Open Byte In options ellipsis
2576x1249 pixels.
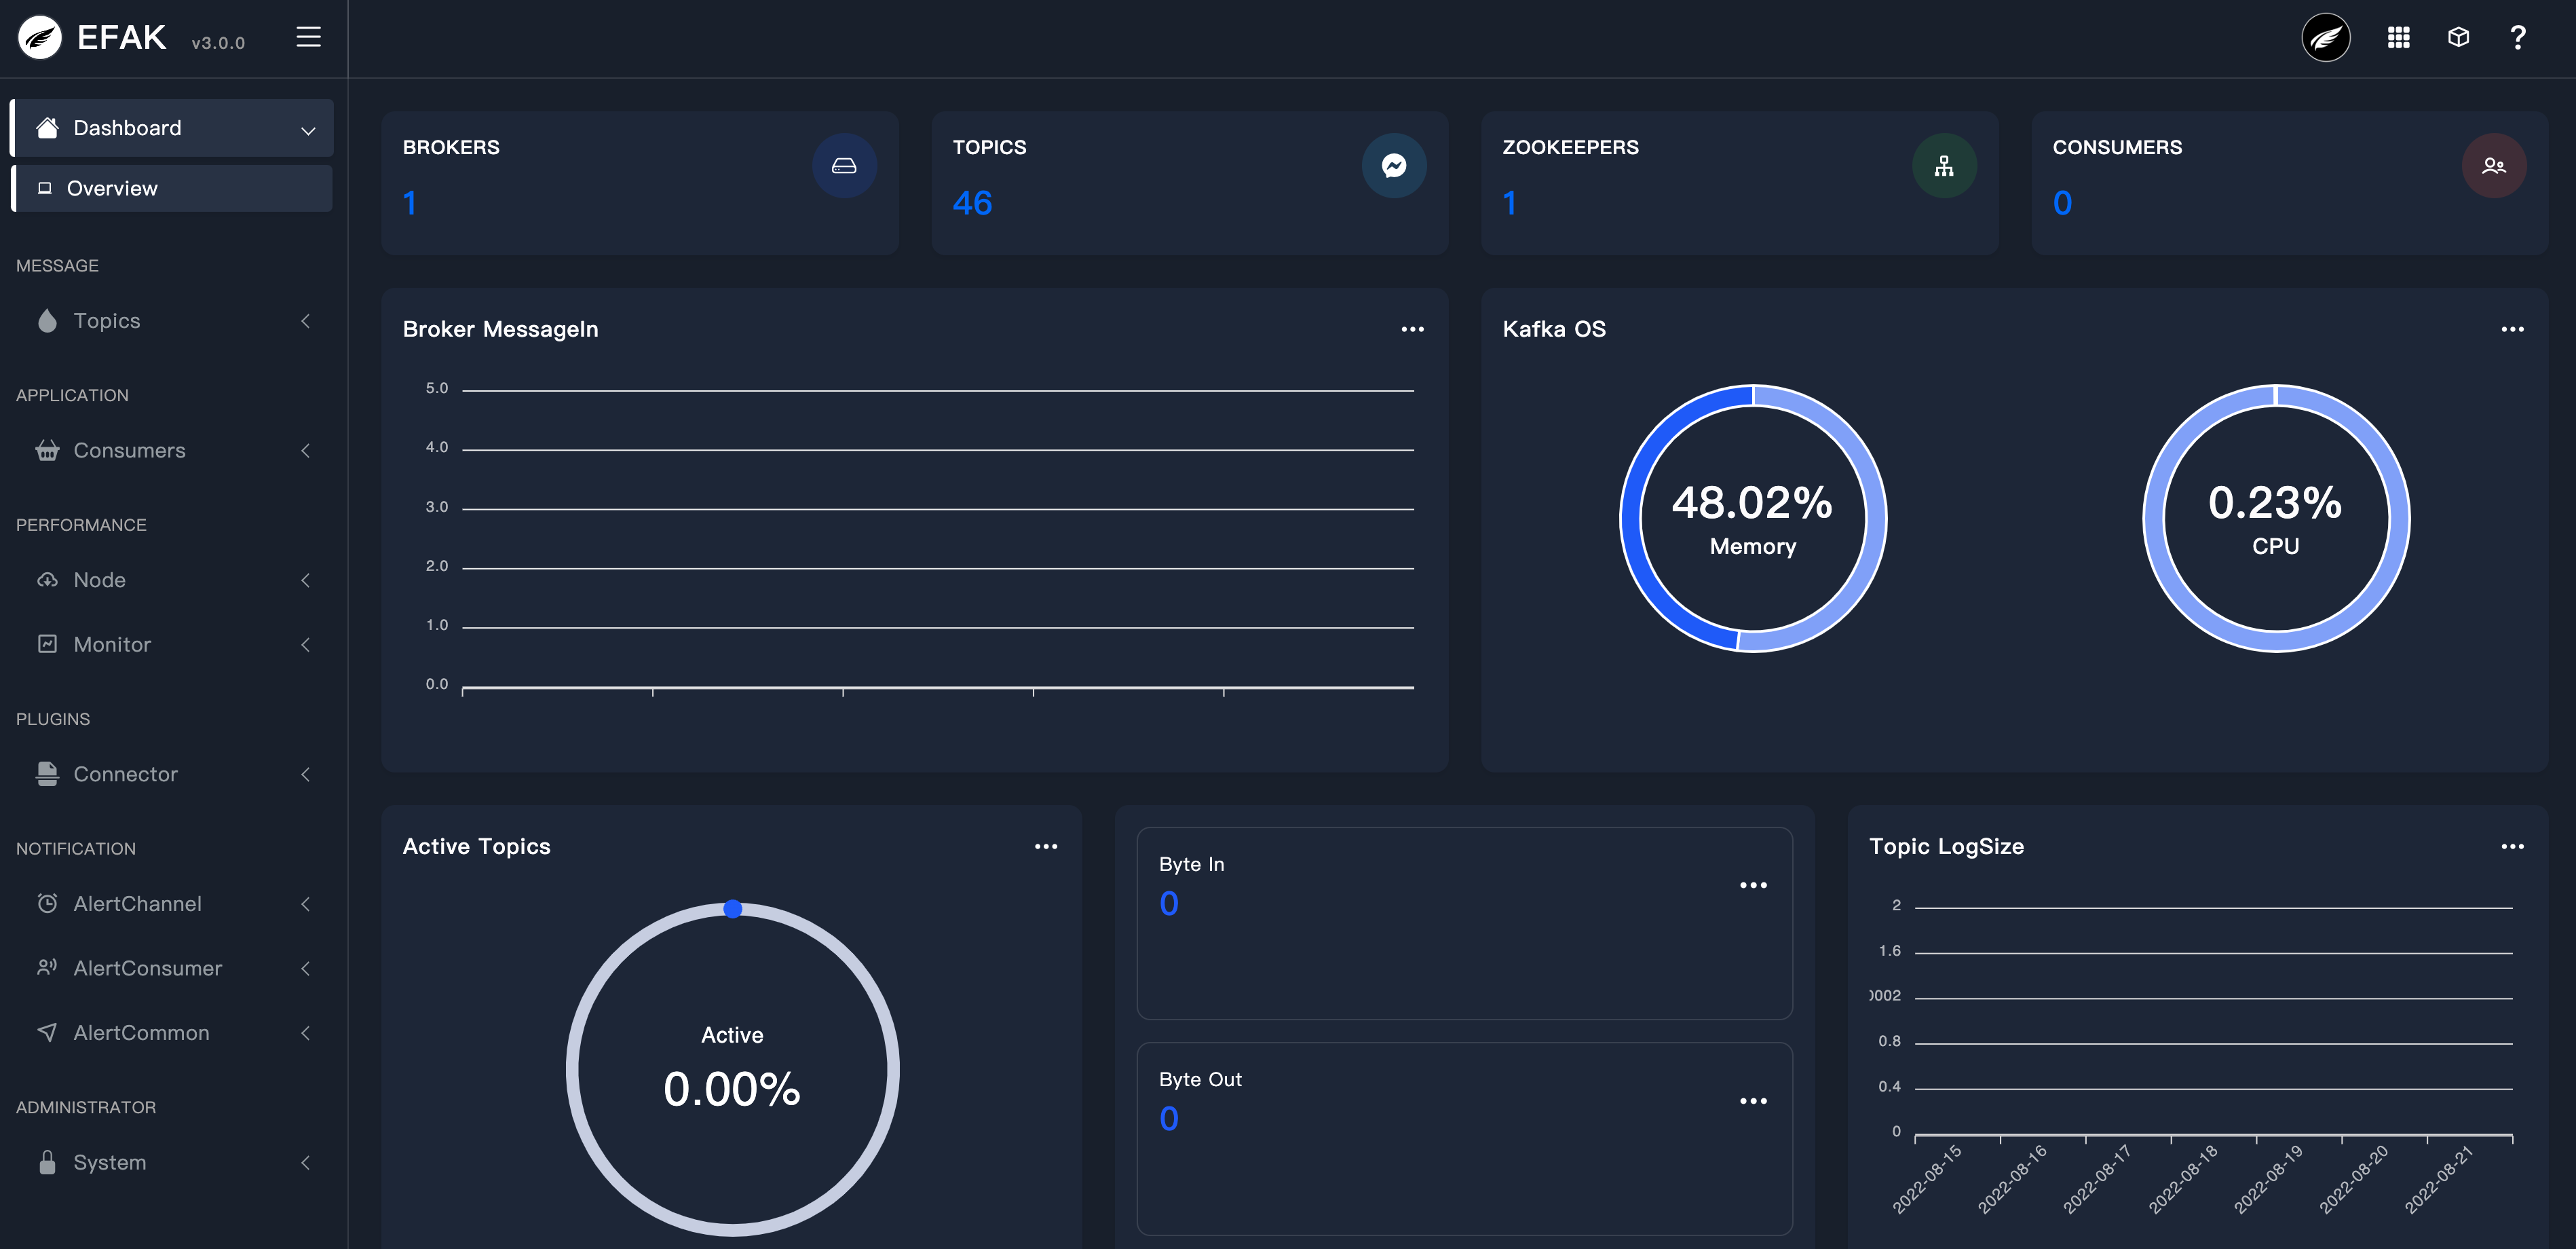pyautogui.click(x=1753, y=885)
